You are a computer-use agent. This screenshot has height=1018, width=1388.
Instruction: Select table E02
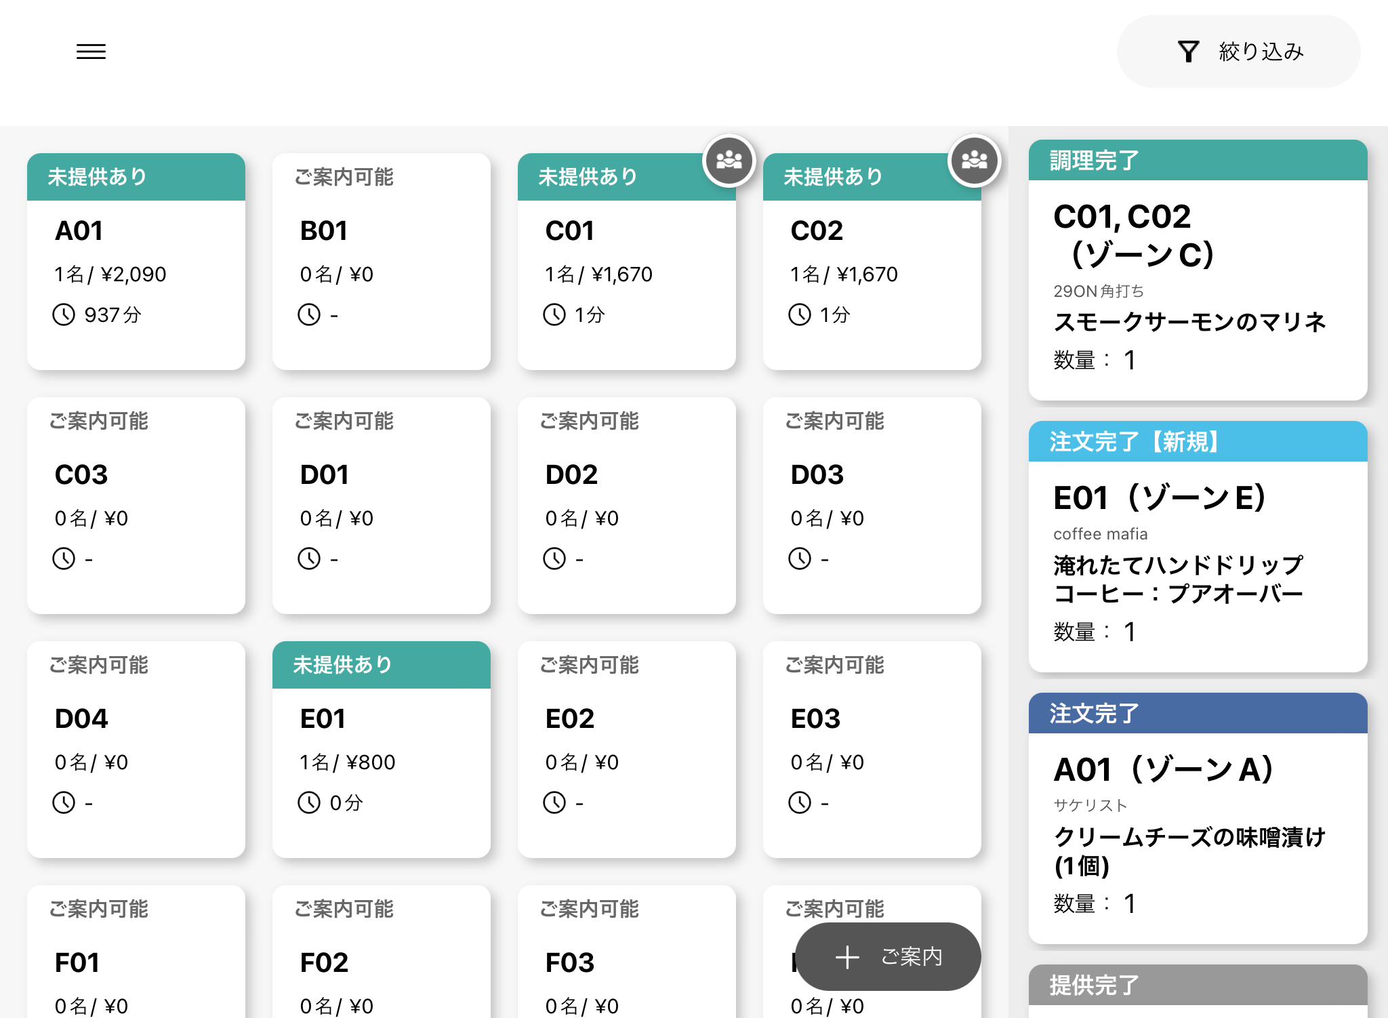(627, 750)
